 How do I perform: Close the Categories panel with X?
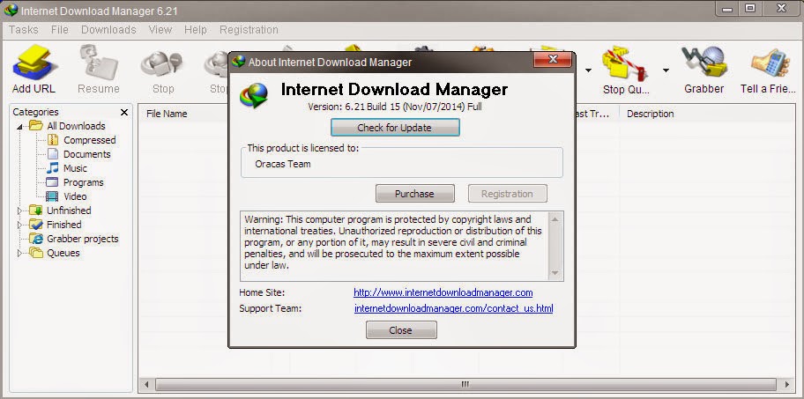[124, 112]
